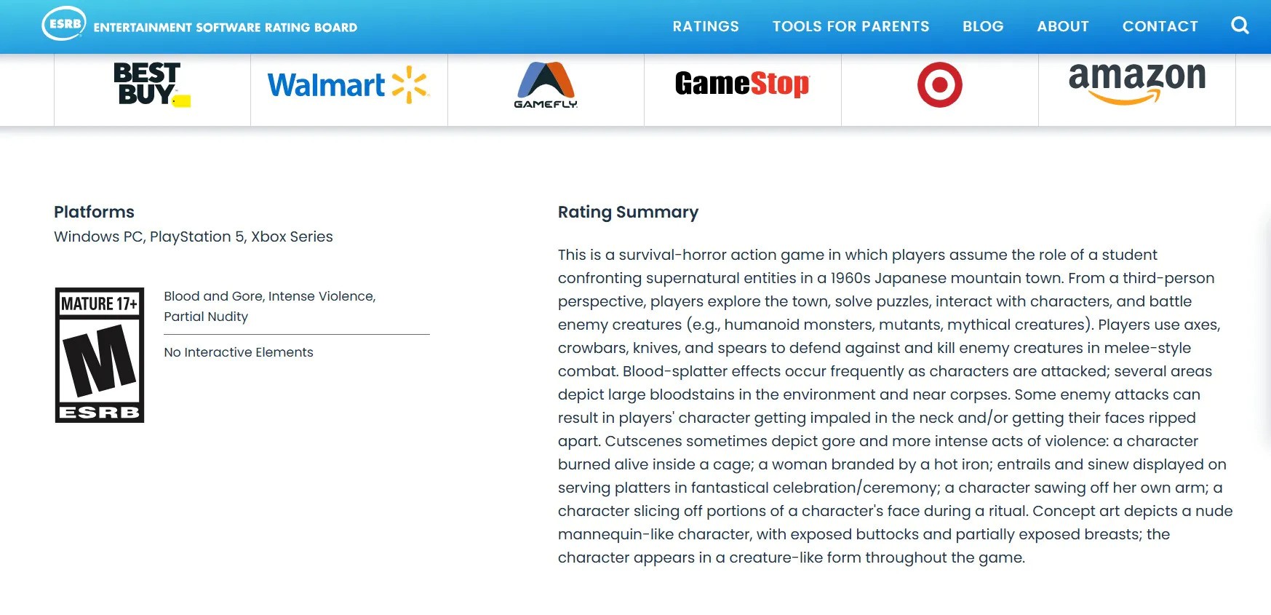Open the Tools for Parents menu
Viewport: 1271px width, 615px height.
click(850, 26)
